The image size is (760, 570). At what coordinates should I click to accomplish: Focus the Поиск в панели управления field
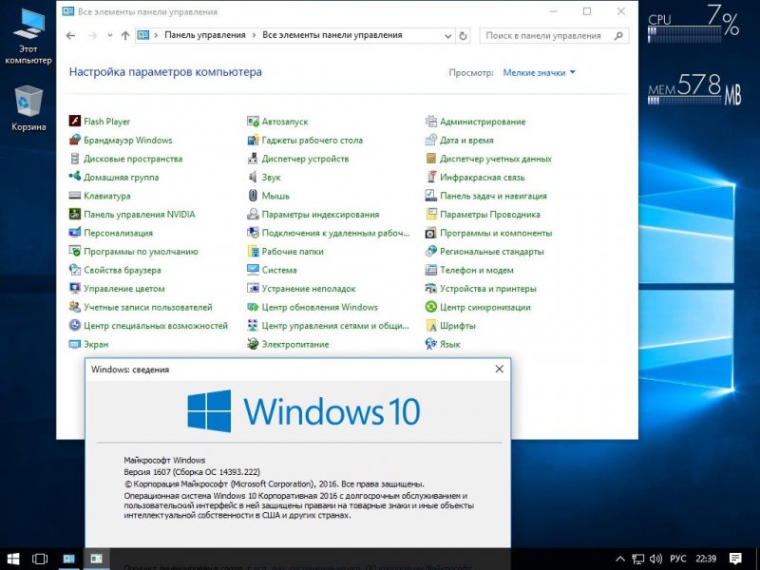point(554,36)
